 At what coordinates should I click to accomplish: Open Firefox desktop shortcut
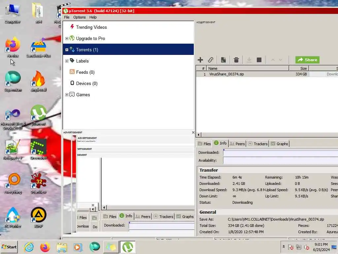13,47
